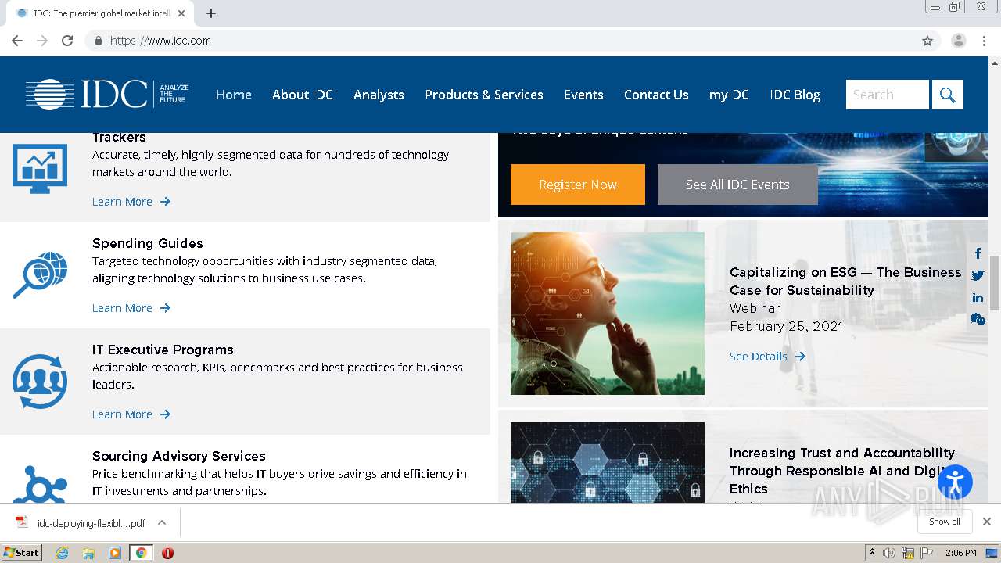This screenshot has width=1001, height=563.
Task: Open the Windows Start menu
Action: (x=21, y=553)
